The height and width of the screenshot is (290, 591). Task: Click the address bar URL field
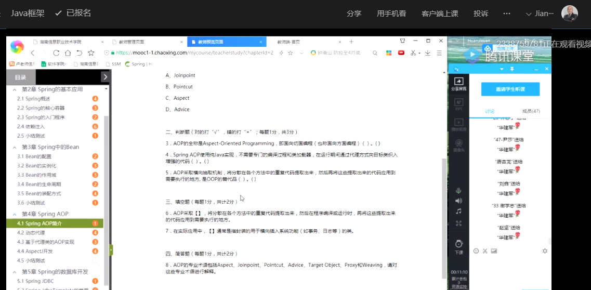[194, 53]
